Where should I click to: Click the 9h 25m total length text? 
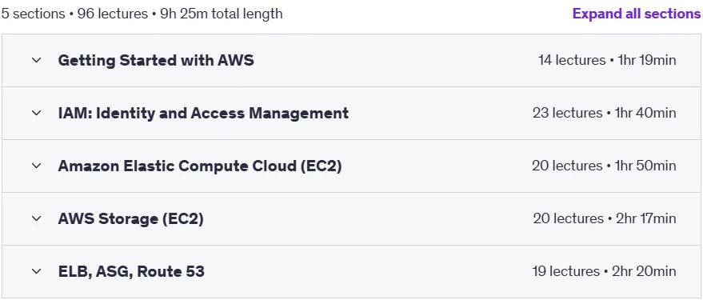(x=222, y=14)
